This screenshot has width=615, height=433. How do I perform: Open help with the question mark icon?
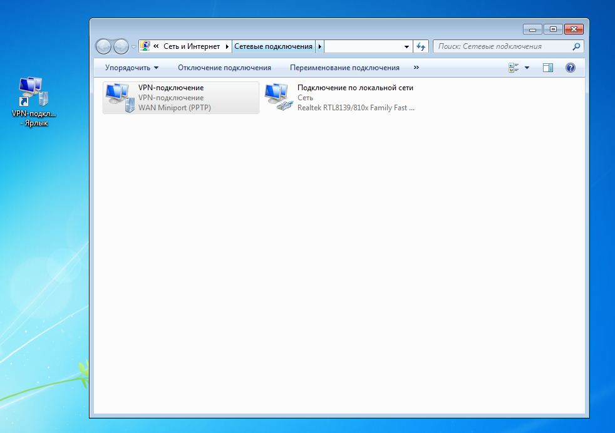[x=570, y=68]
